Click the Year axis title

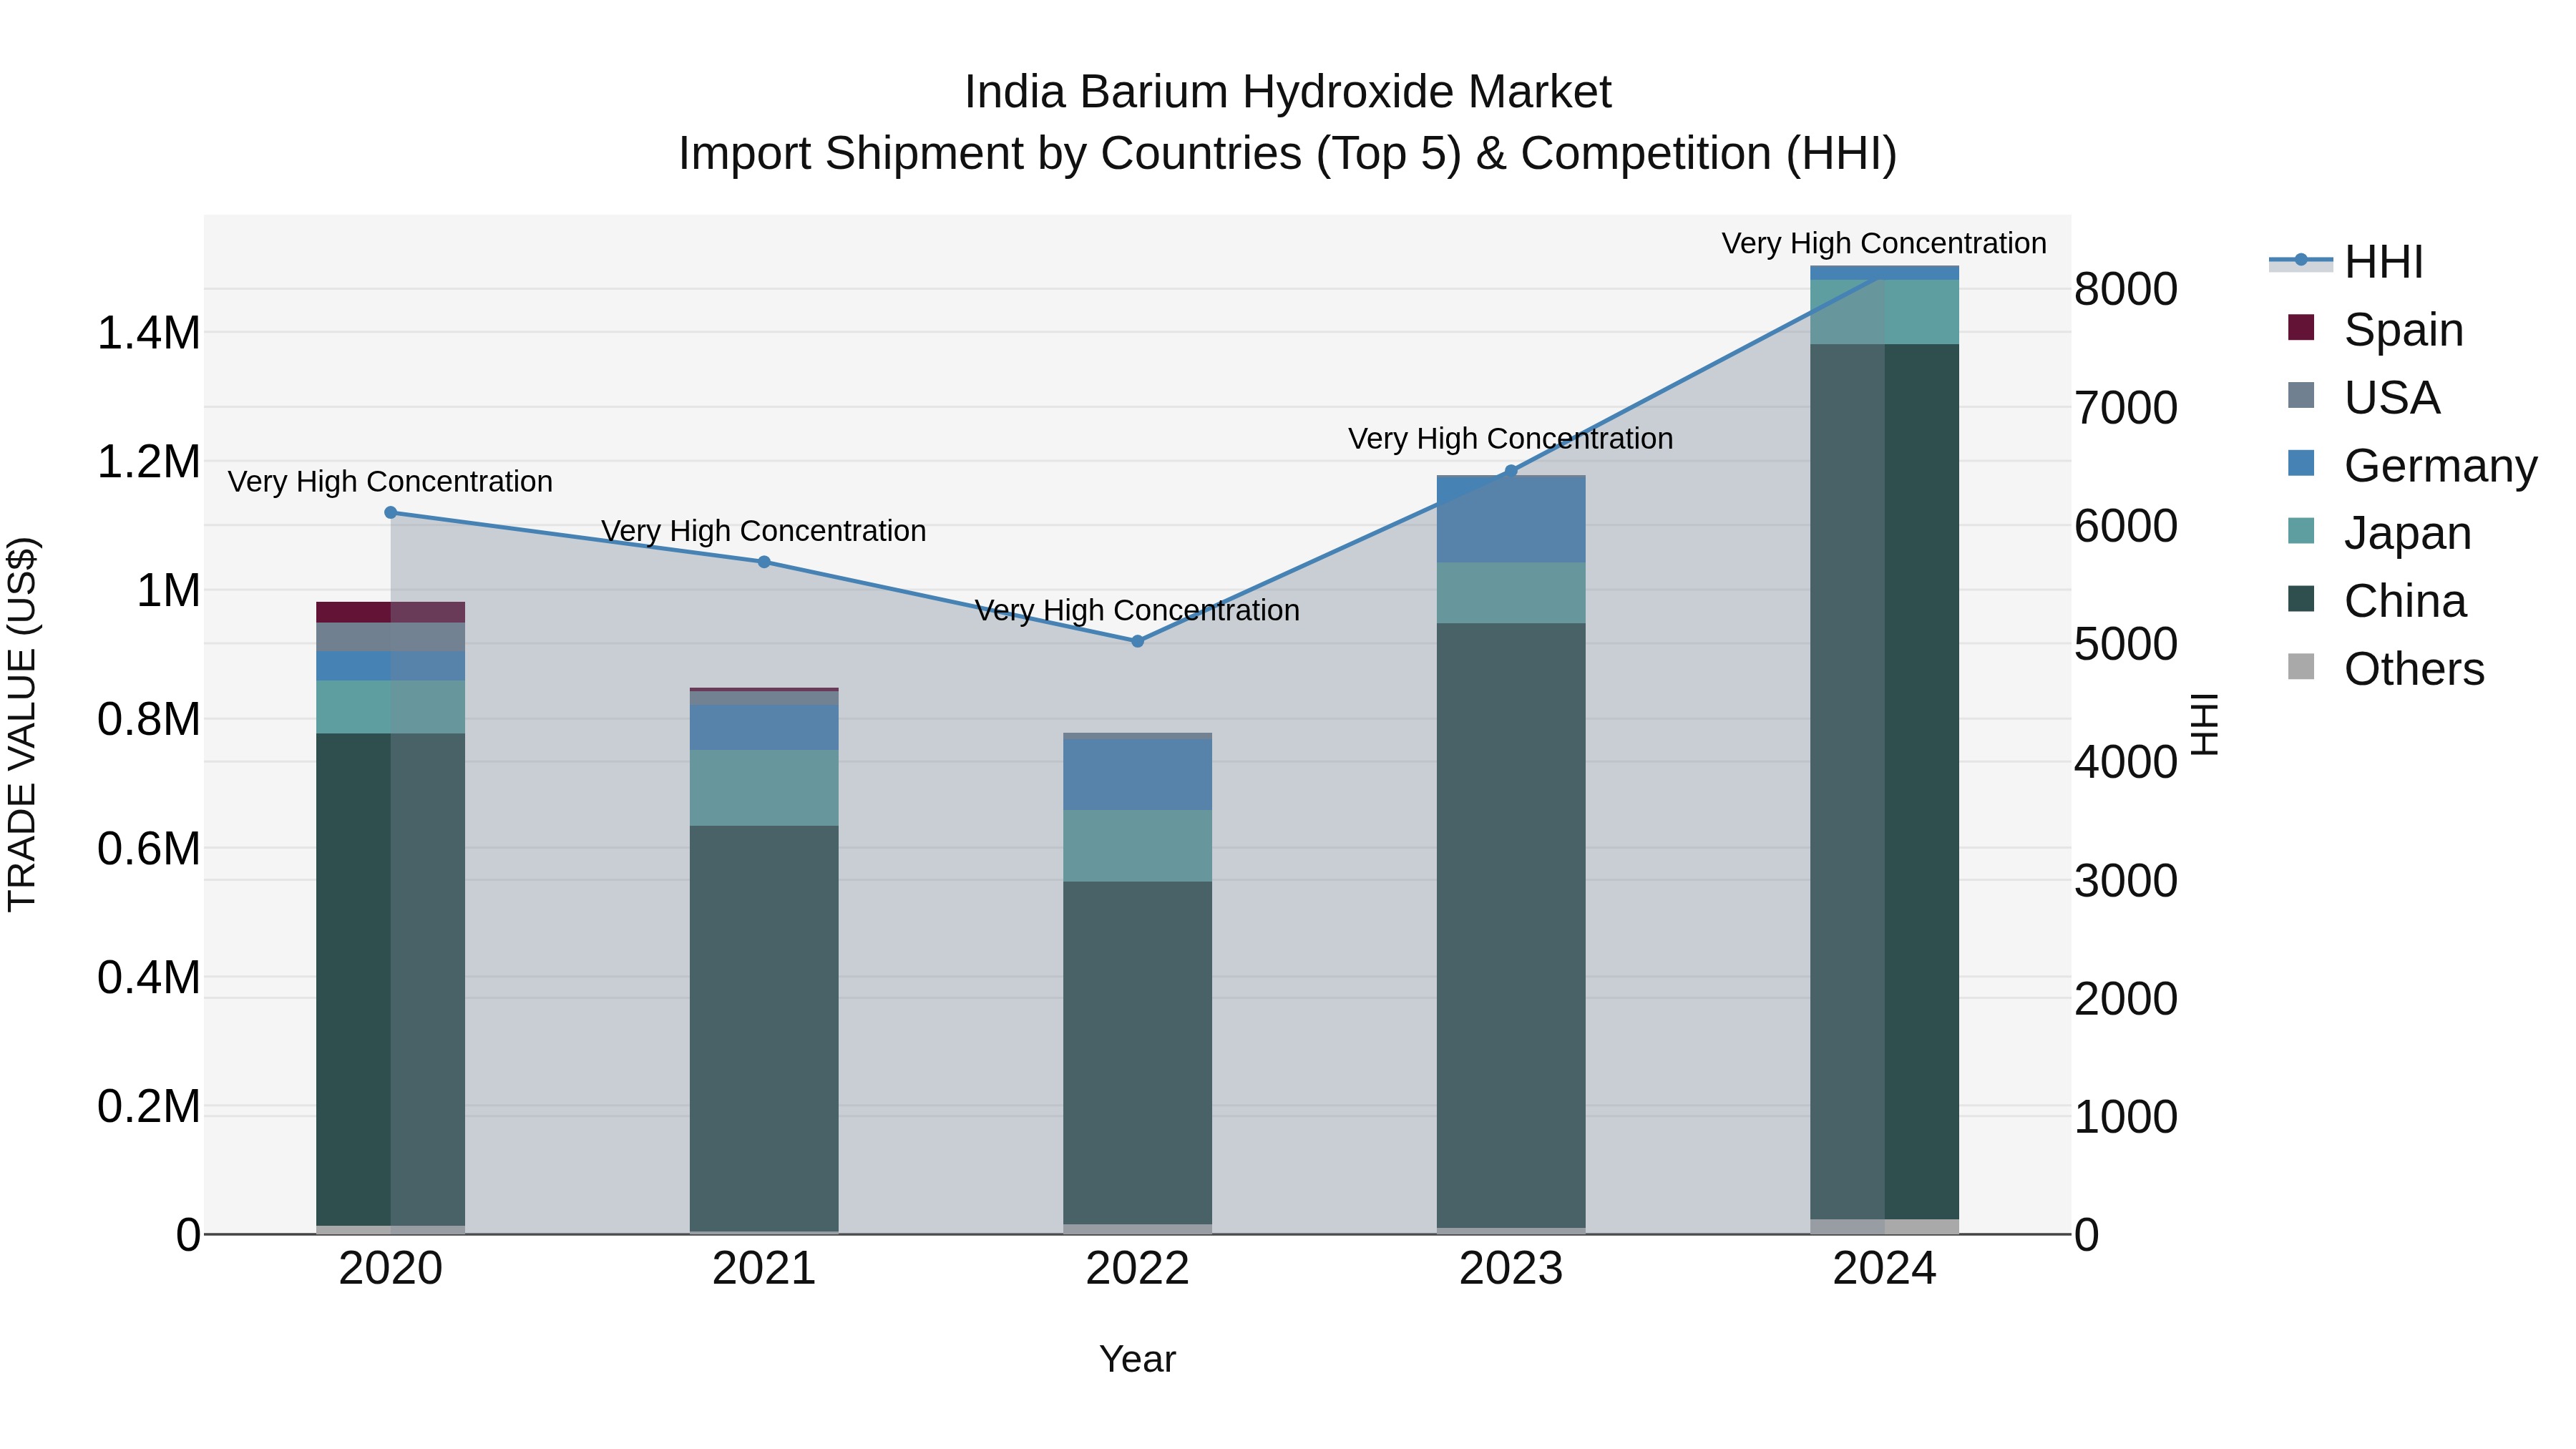(1137, 1360)
